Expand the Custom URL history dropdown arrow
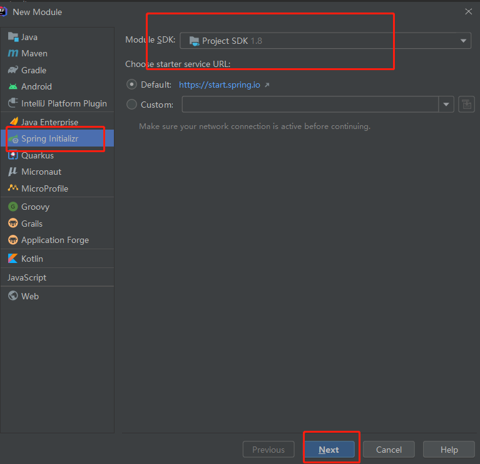This screenshot has width=480, height=464. (x=446, y=105)
